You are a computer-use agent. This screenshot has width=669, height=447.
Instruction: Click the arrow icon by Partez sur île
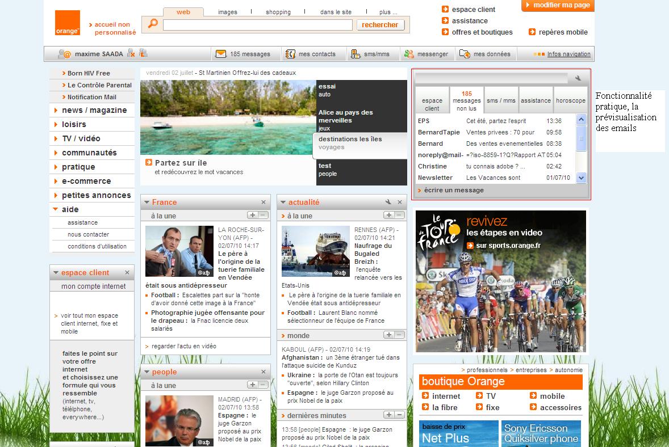click(148, 162)
